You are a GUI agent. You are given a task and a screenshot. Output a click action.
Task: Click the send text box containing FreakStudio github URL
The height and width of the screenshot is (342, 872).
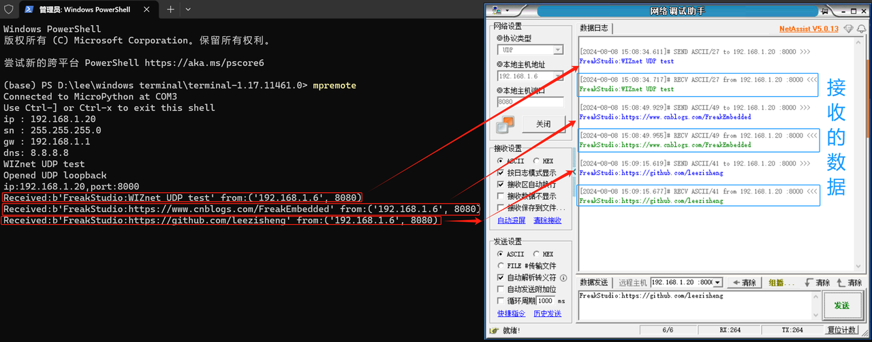(696, 305)
